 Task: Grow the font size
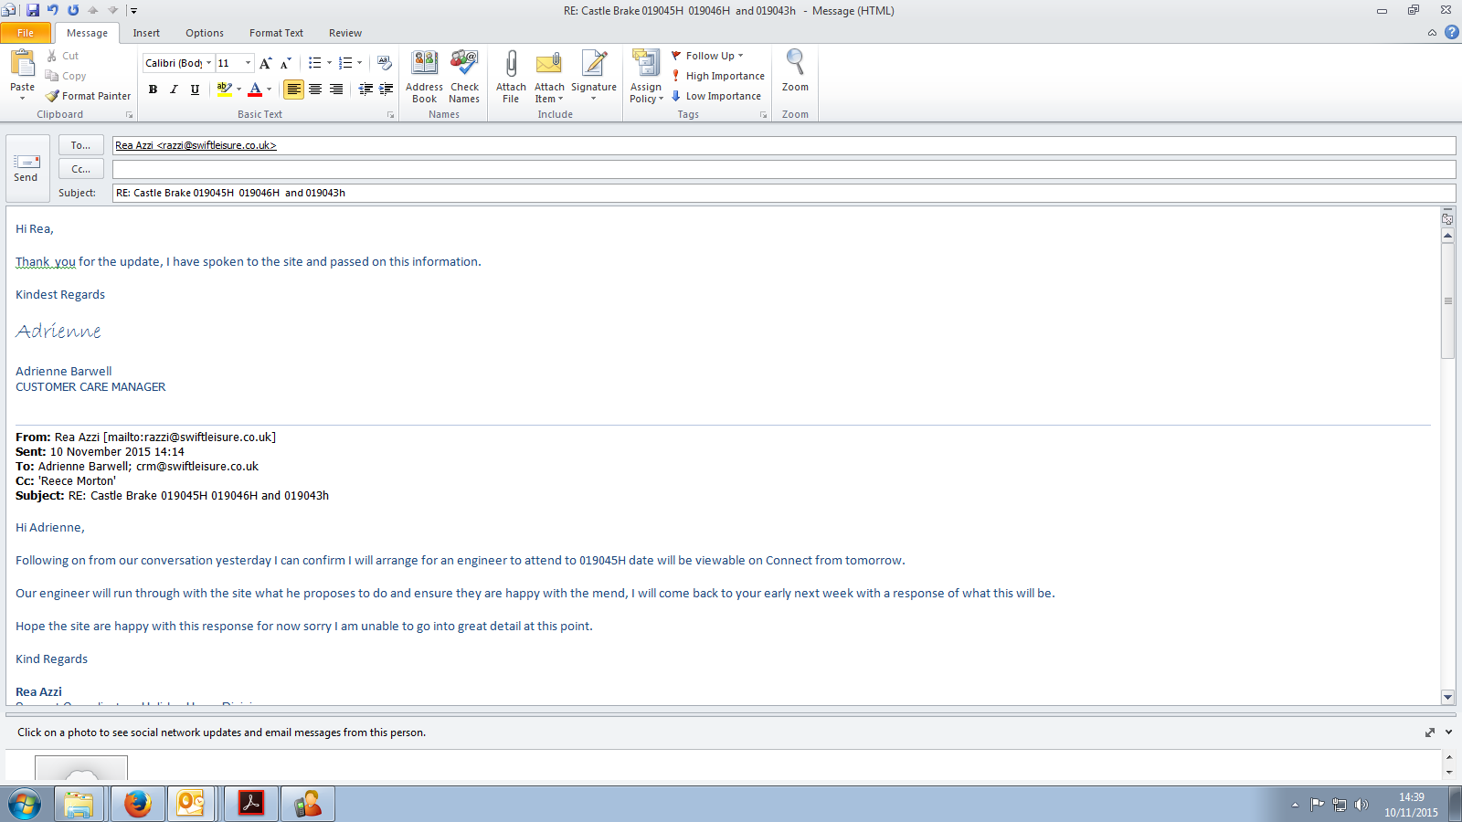[265, 63]
